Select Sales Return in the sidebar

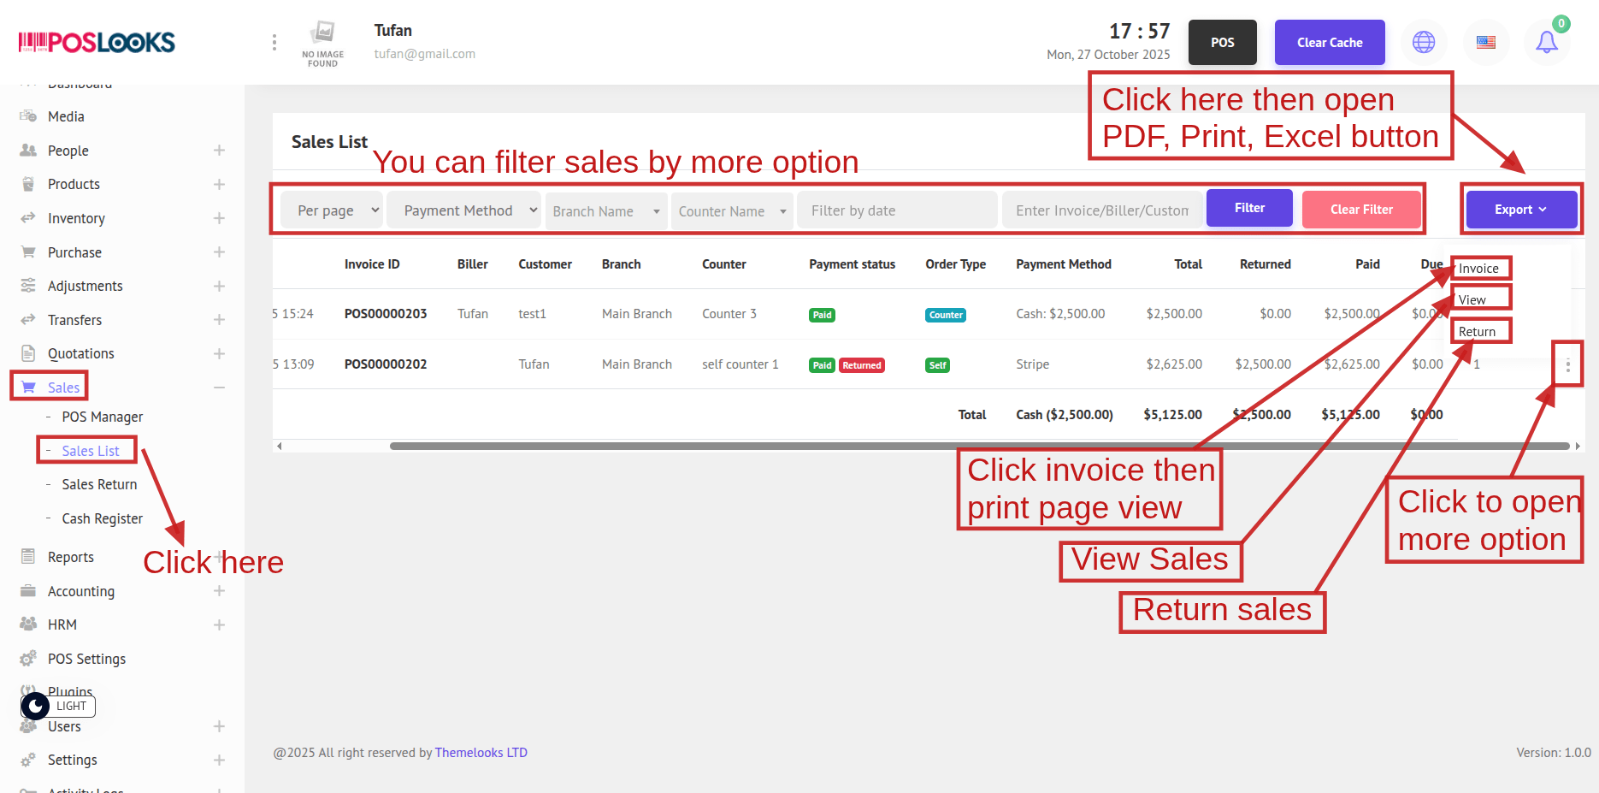click(99, 484)
